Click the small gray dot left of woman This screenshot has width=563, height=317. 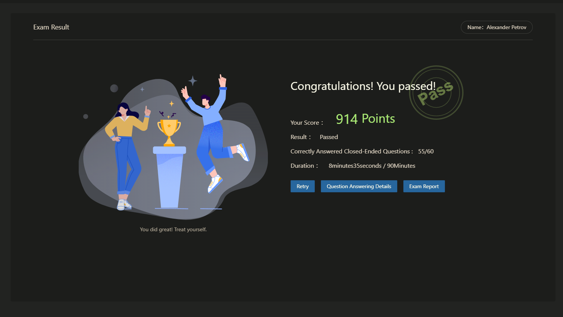(86, 116)
